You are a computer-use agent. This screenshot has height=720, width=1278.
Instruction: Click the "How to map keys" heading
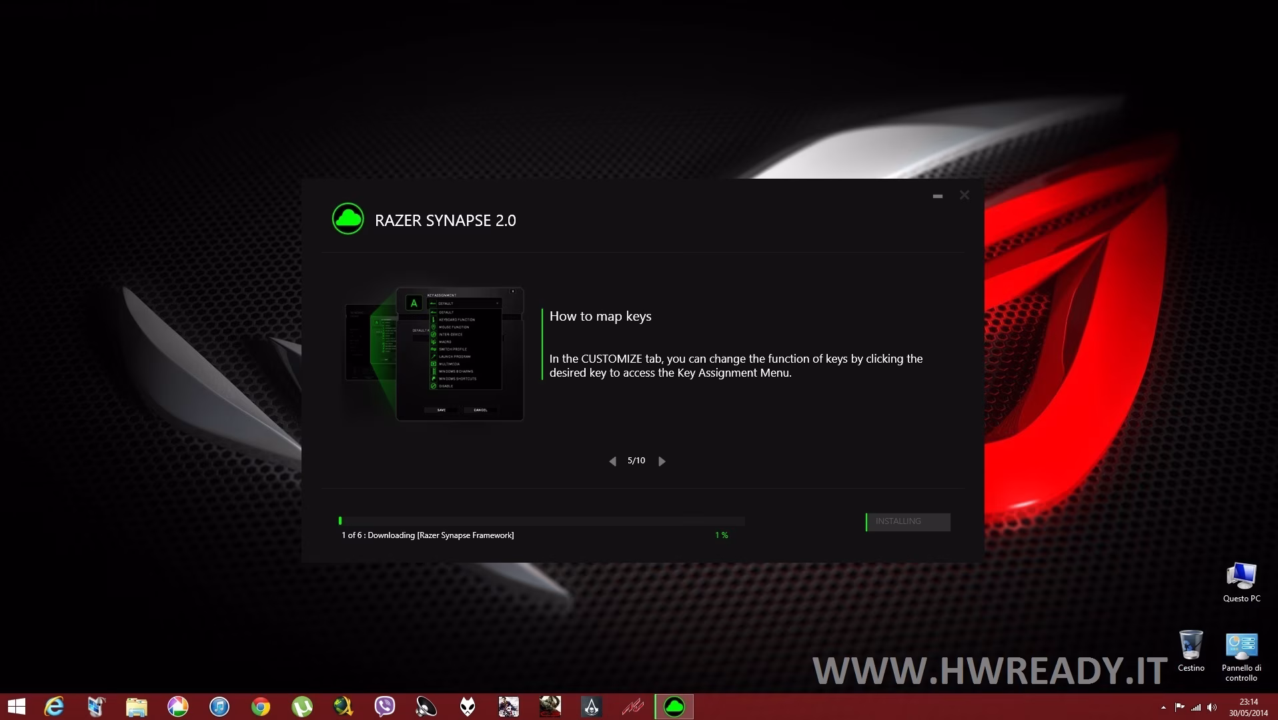[x=600, y=317]
